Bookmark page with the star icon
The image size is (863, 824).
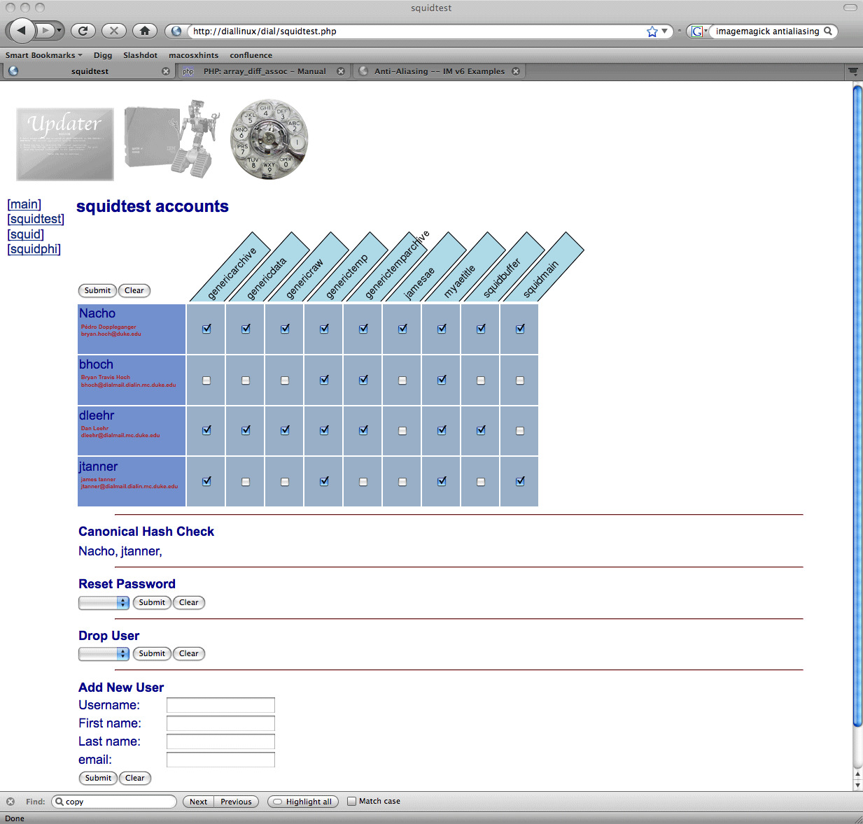[652, 31]
